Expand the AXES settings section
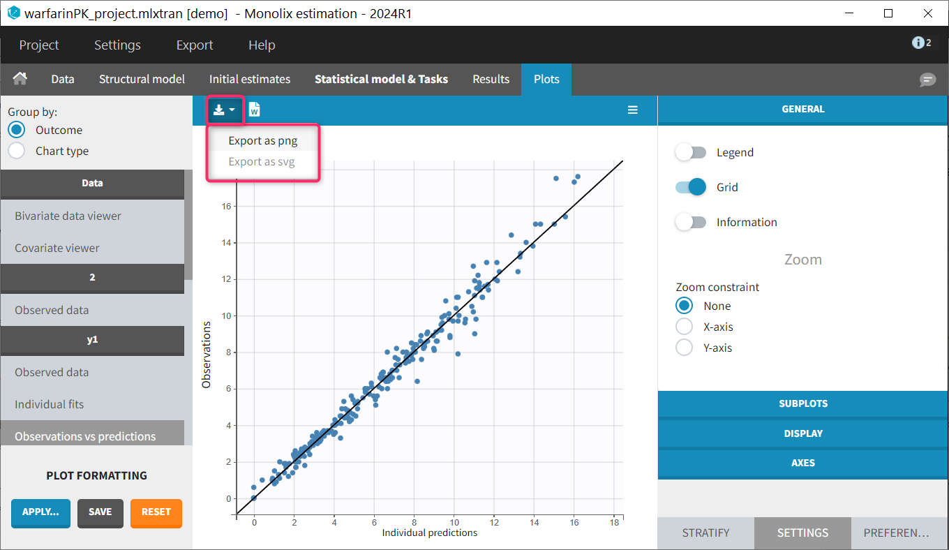949x550 pixels. tap(802, 463)
